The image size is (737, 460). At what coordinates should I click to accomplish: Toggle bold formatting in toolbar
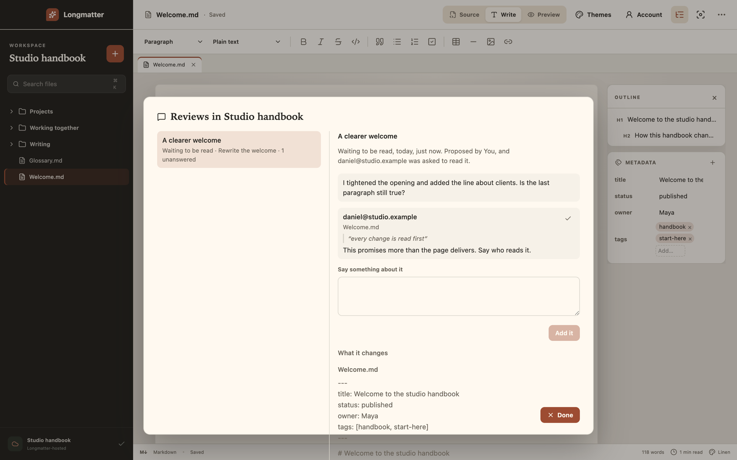tap(303, 42)
